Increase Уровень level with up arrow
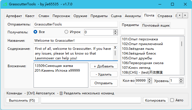Viewport: 192px width, 110px height. coord(181,79)
